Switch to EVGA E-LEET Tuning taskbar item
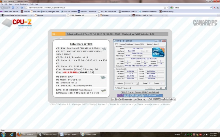 point(48,134)
